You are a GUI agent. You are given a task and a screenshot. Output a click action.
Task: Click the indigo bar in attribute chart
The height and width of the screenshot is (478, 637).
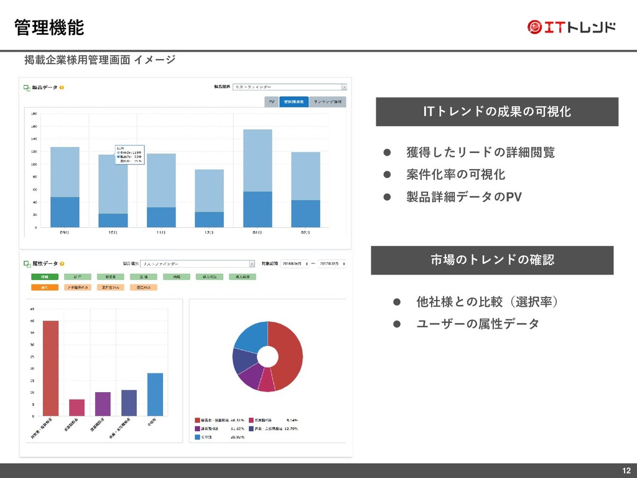pos(129,403)
